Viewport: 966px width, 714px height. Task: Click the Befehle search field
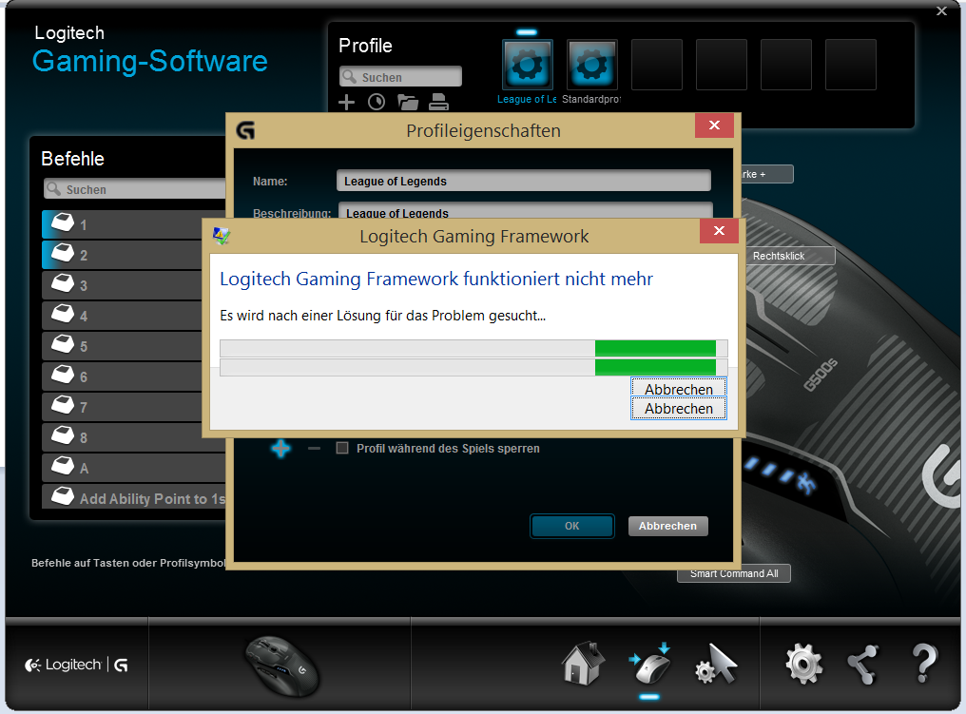pos(136,189)
